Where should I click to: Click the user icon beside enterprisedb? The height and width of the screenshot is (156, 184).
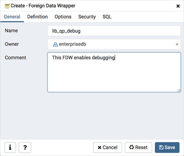(x=55, y=44)
